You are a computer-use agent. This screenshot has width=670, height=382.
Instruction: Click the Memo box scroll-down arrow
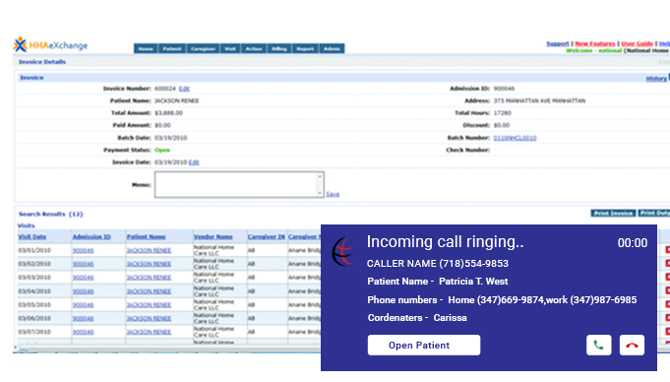click(319, 193)
